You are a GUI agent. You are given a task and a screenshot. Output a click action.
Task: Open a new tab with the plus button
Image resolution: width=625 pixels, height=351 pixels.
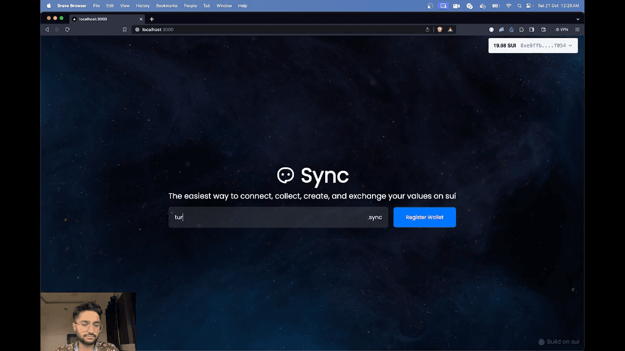[x=152, y=19]
